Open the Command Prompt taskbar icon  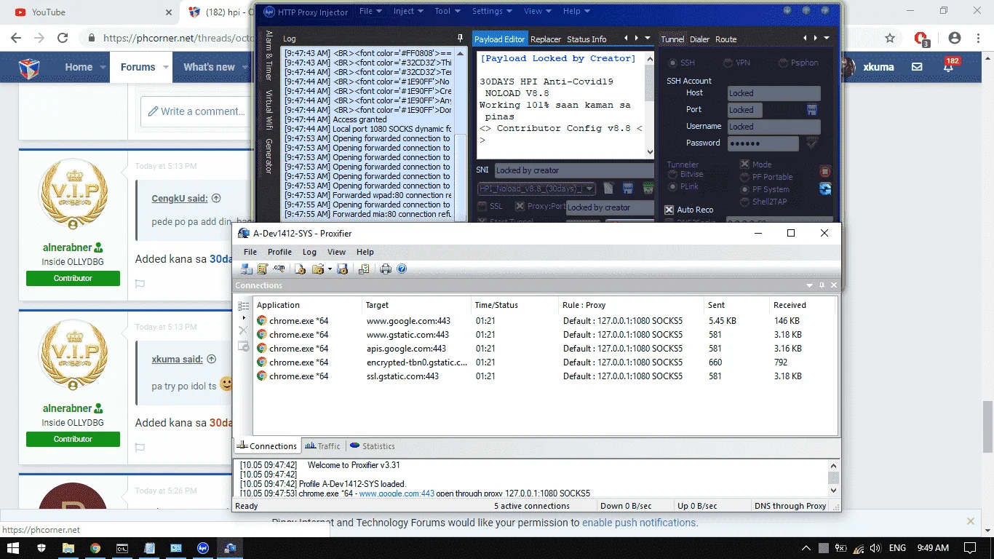point(122,548)
